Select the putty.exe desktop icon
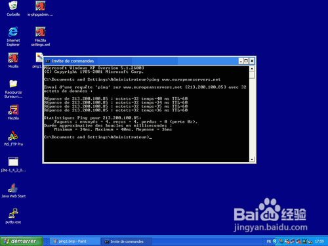The image size is (328, 246). click(x=13, y=216)
